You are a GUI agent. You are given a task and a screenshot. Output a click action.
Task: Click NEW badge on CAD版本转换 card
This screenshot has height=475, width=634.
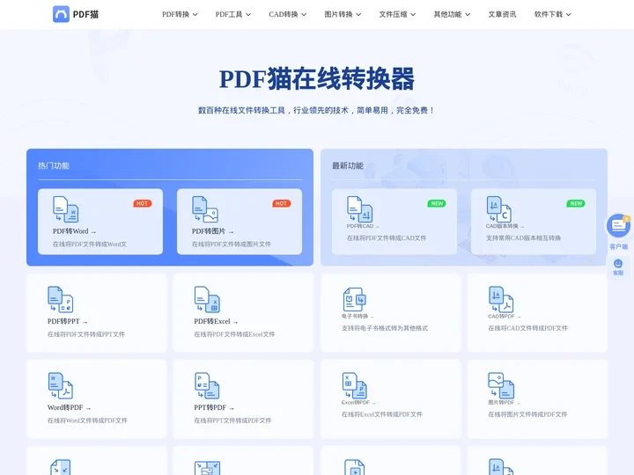tap(576, 203)
